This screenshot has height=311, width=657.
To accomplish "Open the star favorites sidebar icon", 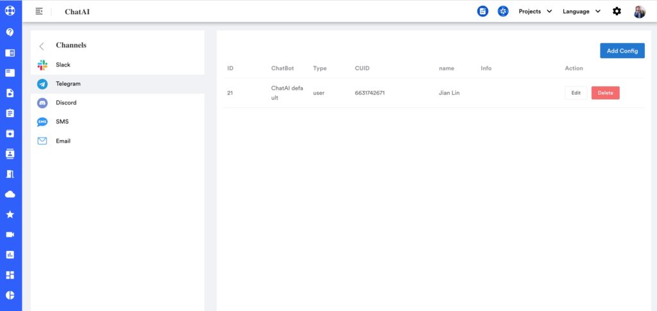I will (10, 214).
